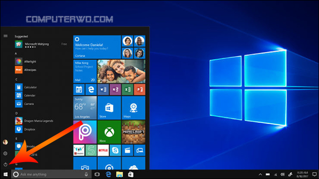This screenshot has width=319, height=179.
Task: Click the top-left people contact photo tile
Action: pos(128,41)
